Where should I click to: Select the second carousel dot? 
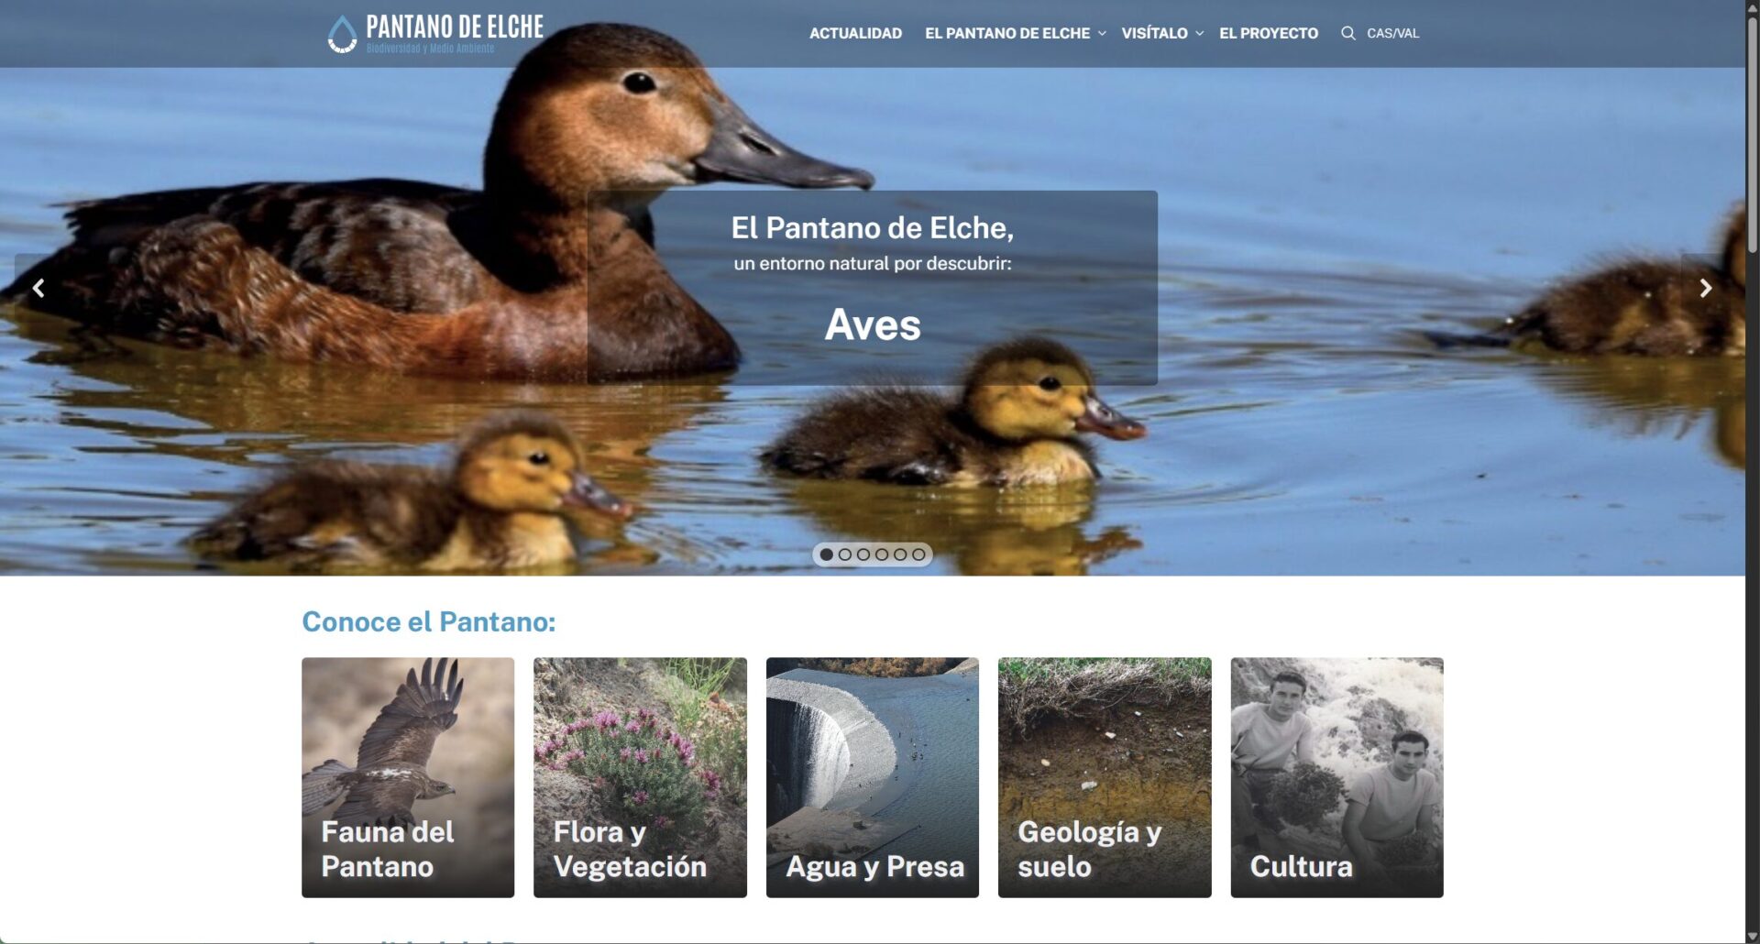(x=844, y=554)
